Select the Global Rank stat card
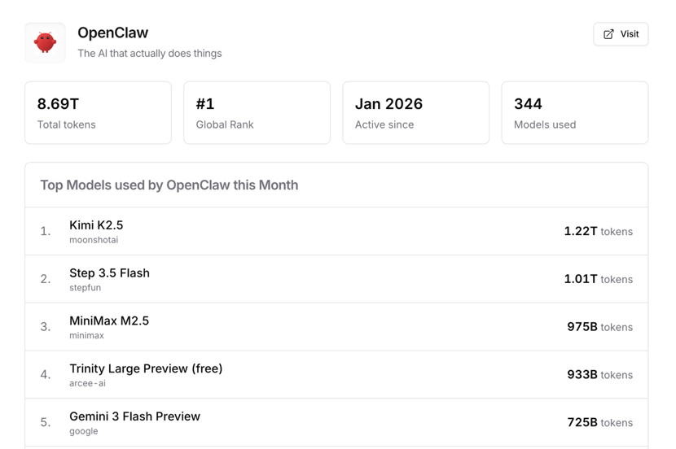 pyautogui.click(x=257, y=113)
